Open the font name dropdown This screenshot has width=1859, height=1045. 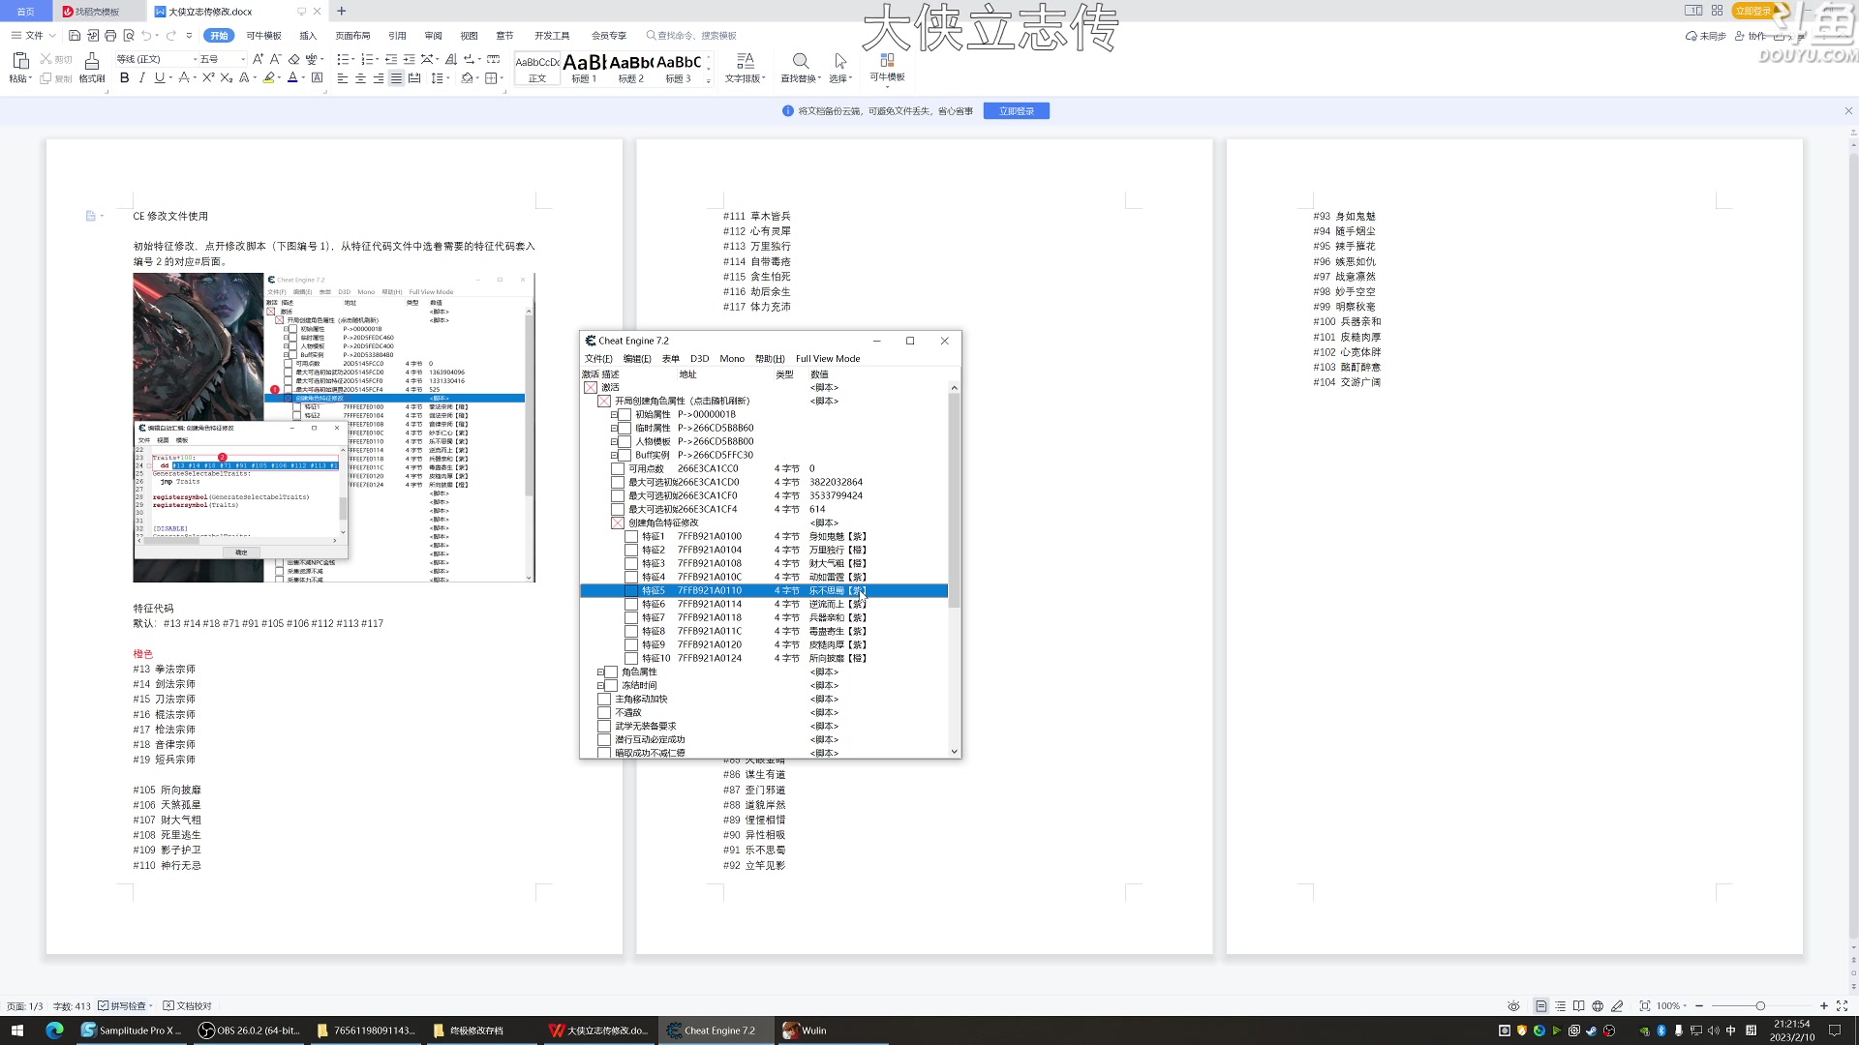click(195, 59)
